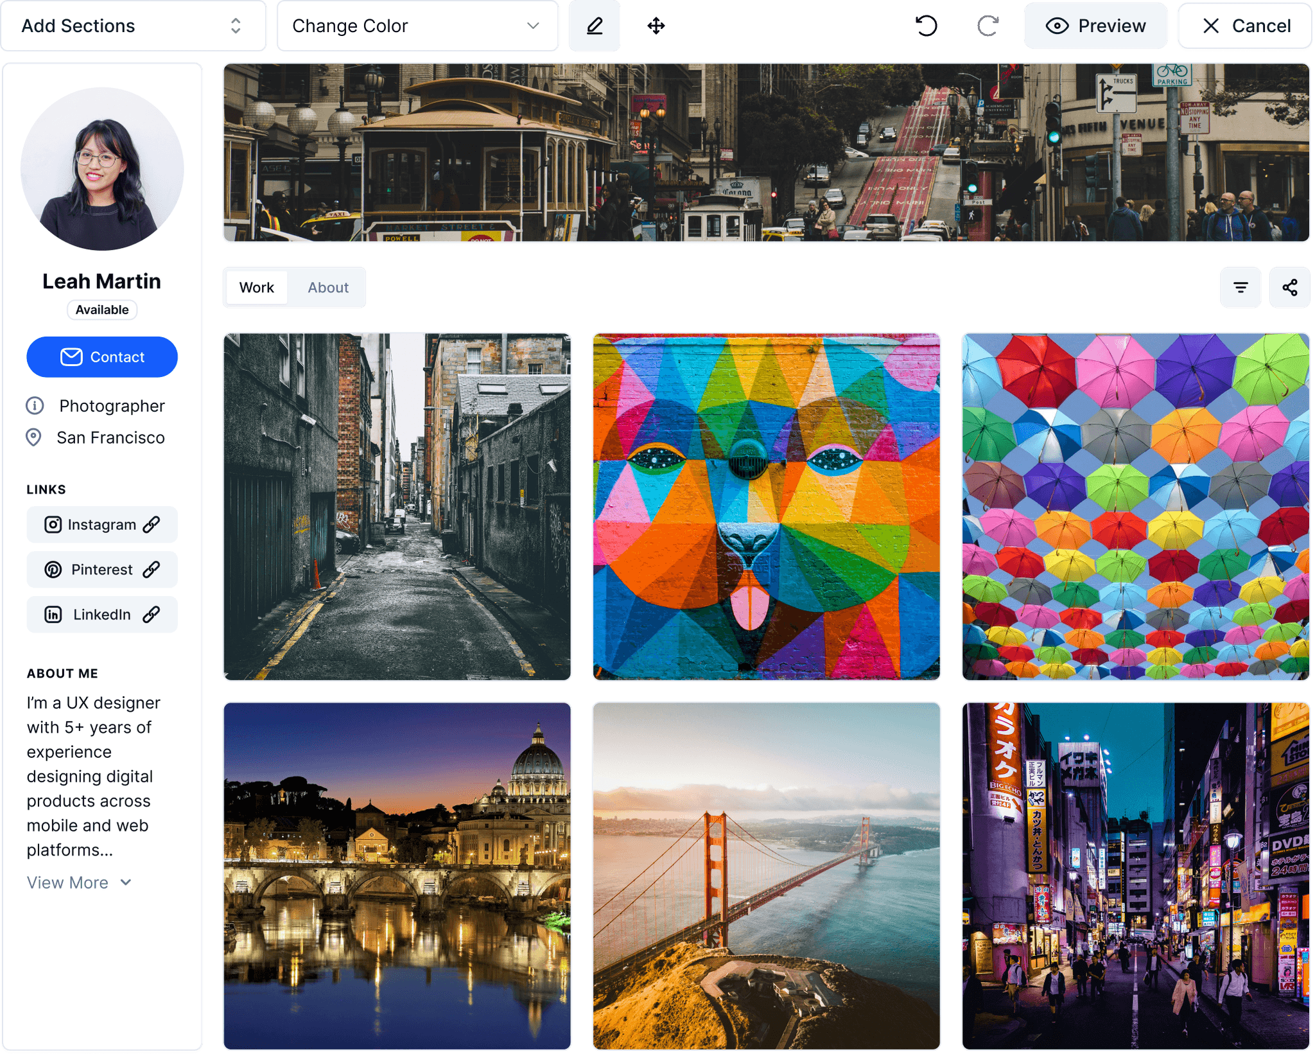Toggle Preview mode with eye button
The image size is (1315, 1054).
(x=1095, y=26)
